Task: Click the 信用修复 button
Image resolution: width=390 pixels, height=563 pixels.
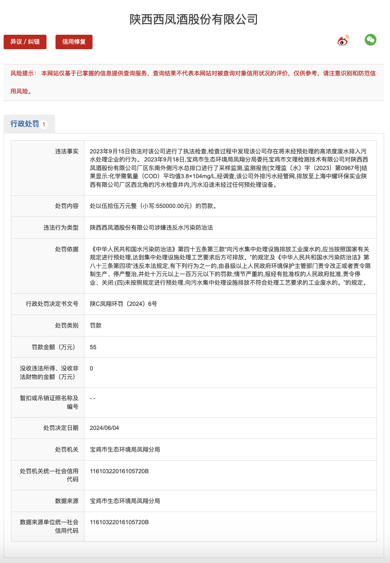Action: click(74, 42)
